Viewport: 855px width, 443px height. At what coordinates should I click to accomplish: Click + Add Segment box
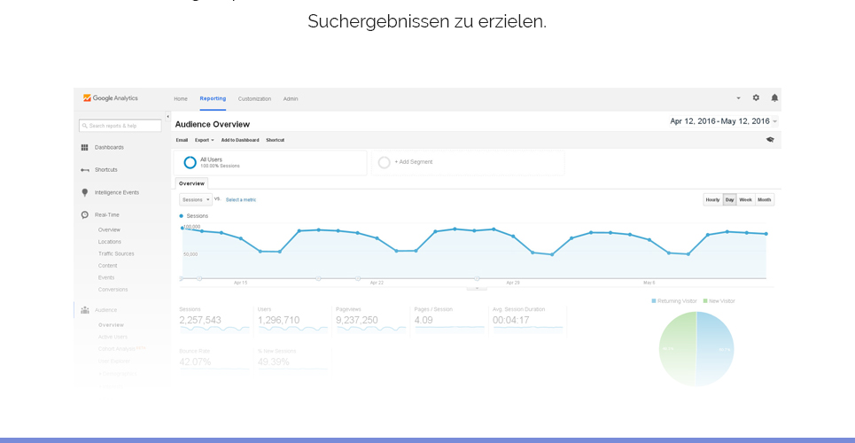468,162
